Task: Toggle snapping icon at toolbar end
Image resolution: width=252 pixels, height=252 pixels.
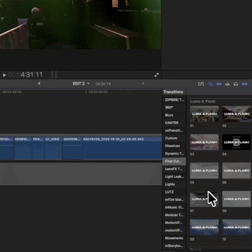Action: [x=244, y=84]
